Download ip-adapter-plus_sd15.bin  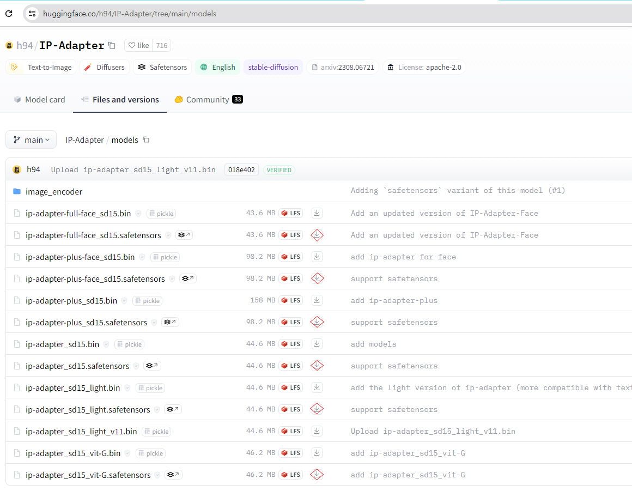pos(317,300)
